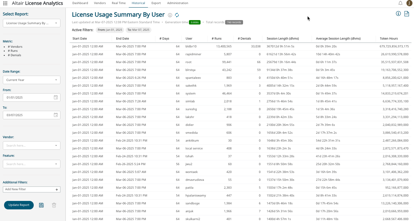This screenshot has width=414, height=221.
Task: Click the 679,729,856,973,175 token hours value
Action: [x=394, y=46]
